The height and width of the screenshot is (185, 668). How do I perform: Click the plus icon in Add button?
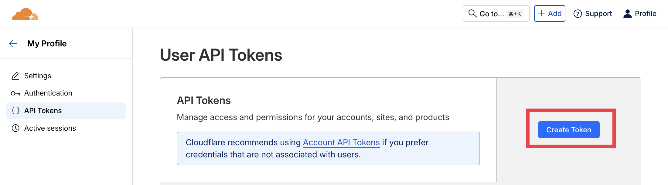click(541, 13)
